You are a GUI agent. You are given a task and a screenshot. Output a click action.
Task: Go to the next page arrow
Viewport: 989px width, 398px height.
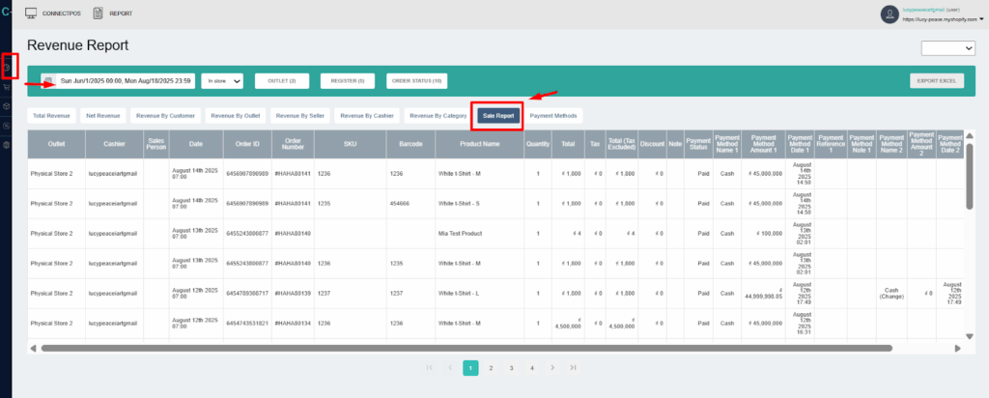point(552,368)
